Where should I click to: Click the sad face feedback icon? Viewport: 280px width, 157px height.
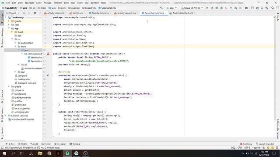pos(273,148)
